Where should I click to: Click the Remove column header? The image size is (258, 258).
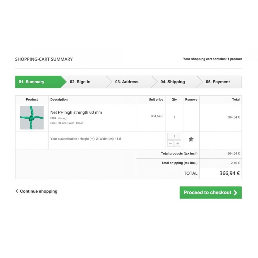[x=191, y=100]
